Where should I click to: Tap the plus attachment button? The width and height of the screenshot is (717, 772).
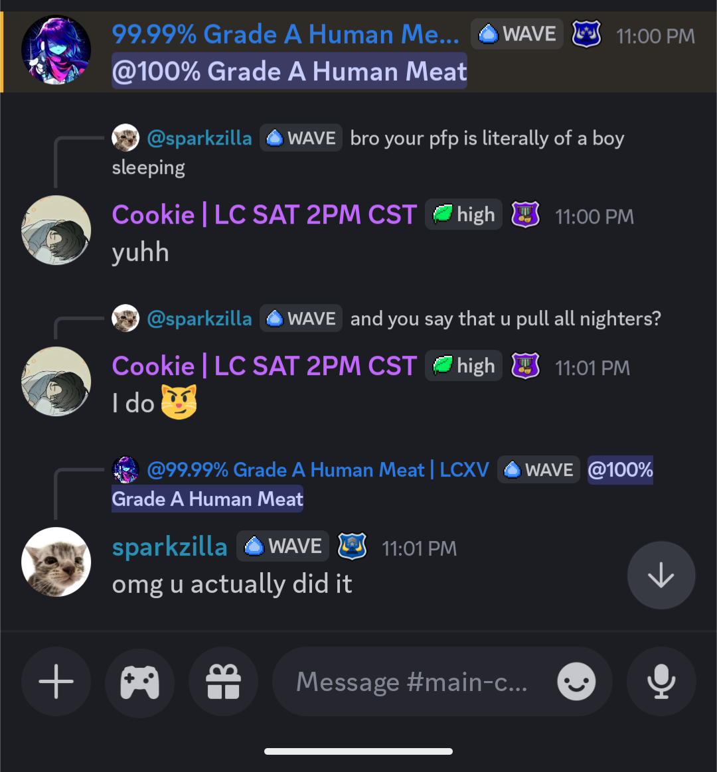(x=56, y=682)
